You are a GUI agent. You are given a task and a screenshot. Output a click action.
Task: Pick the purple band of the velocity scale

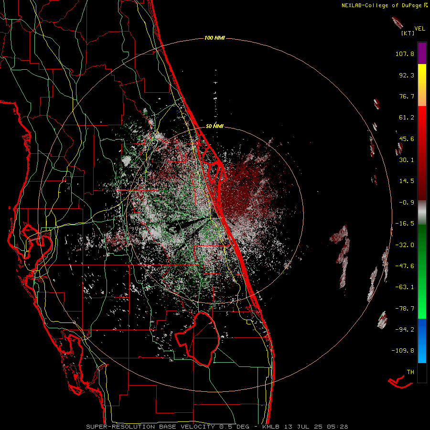(x=422, y=53)
